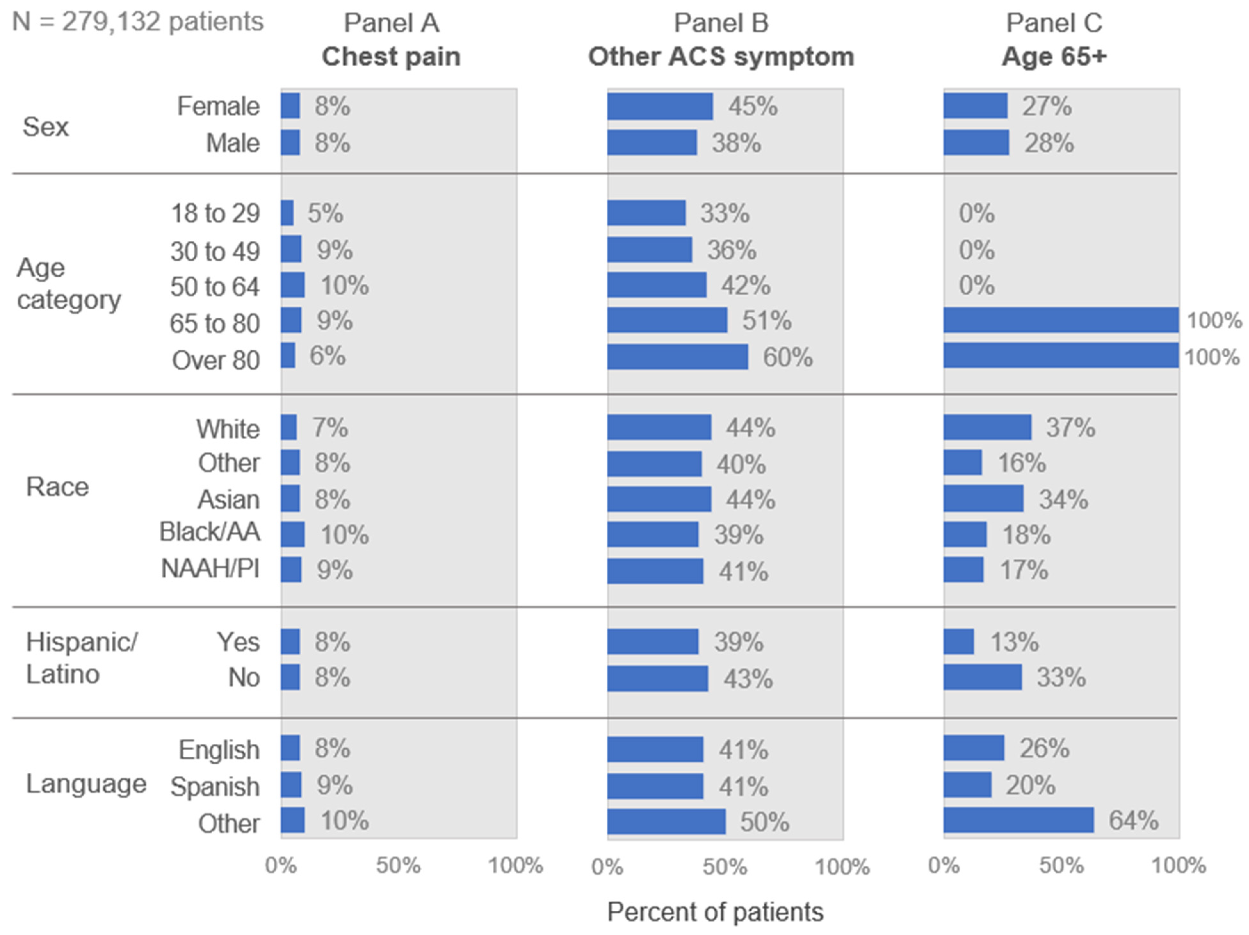Image resolution: width=1249 pixels, height=935 pixels.
Task: Click the 65 to 80 bar in Panel C
Action: click(1060, 320)
